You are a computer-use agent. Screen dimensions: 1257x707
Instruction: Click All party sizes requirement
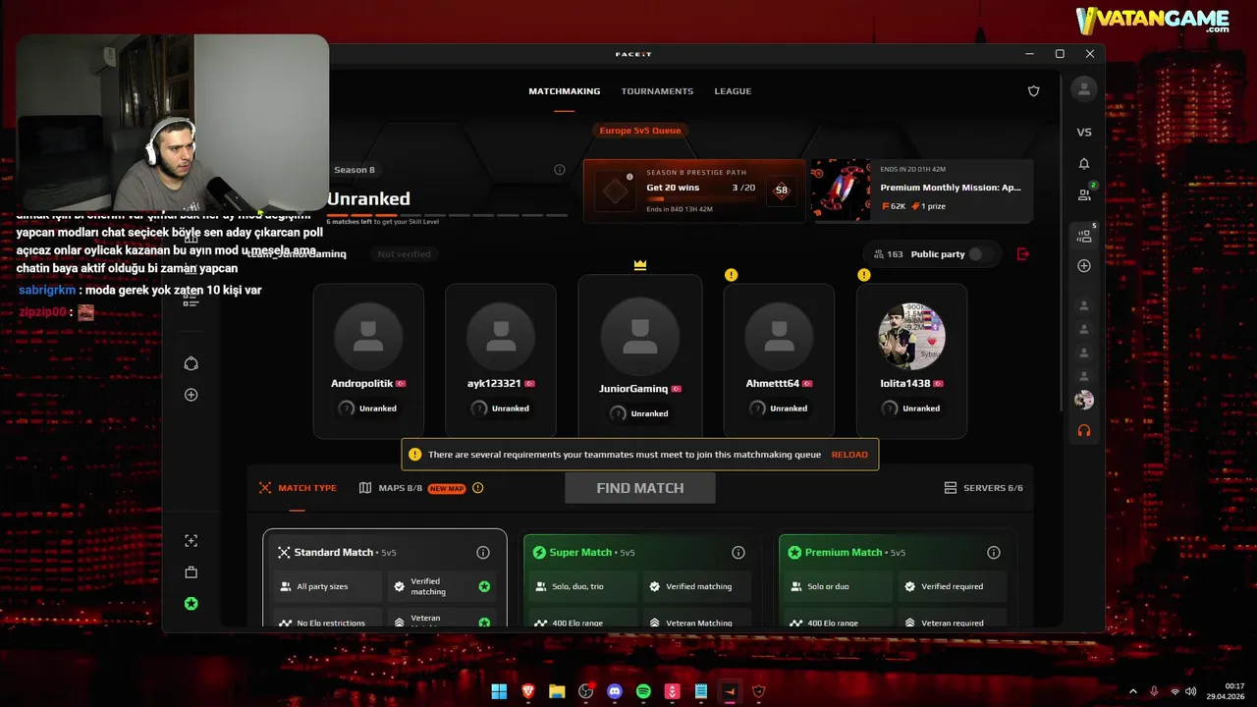[x=328, y=586]
